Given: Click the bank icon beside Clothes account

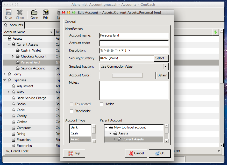Looking at the screenshot, I should click(x=14, y=122).
